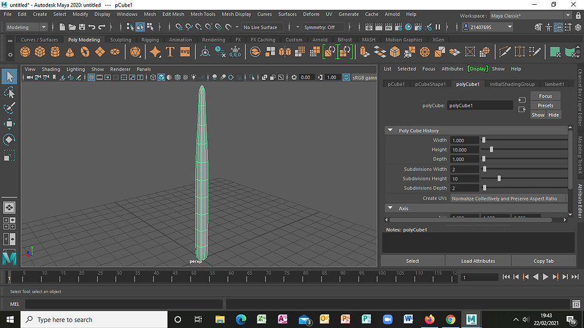Click the Multi-Cut tool shelf icon
Image resolution: width=584 pixels, height=328 pixels.
505,52
